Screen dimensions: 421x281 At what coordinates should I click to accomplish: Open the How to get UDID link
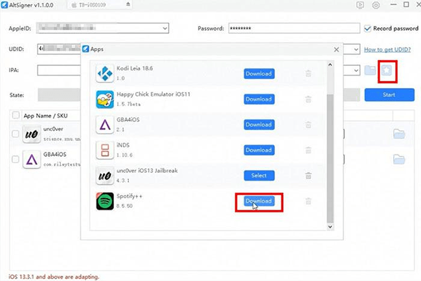pos(389,49)
